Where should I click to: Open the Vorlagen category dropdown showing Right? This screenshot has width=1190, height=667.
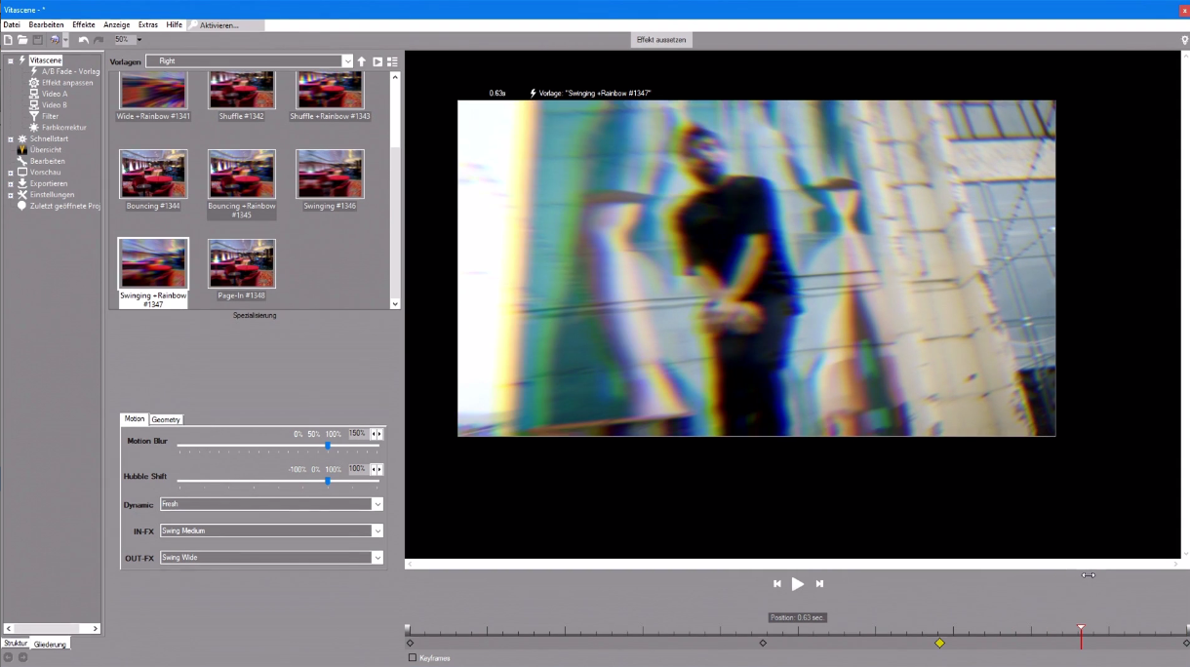click(250, 60)
